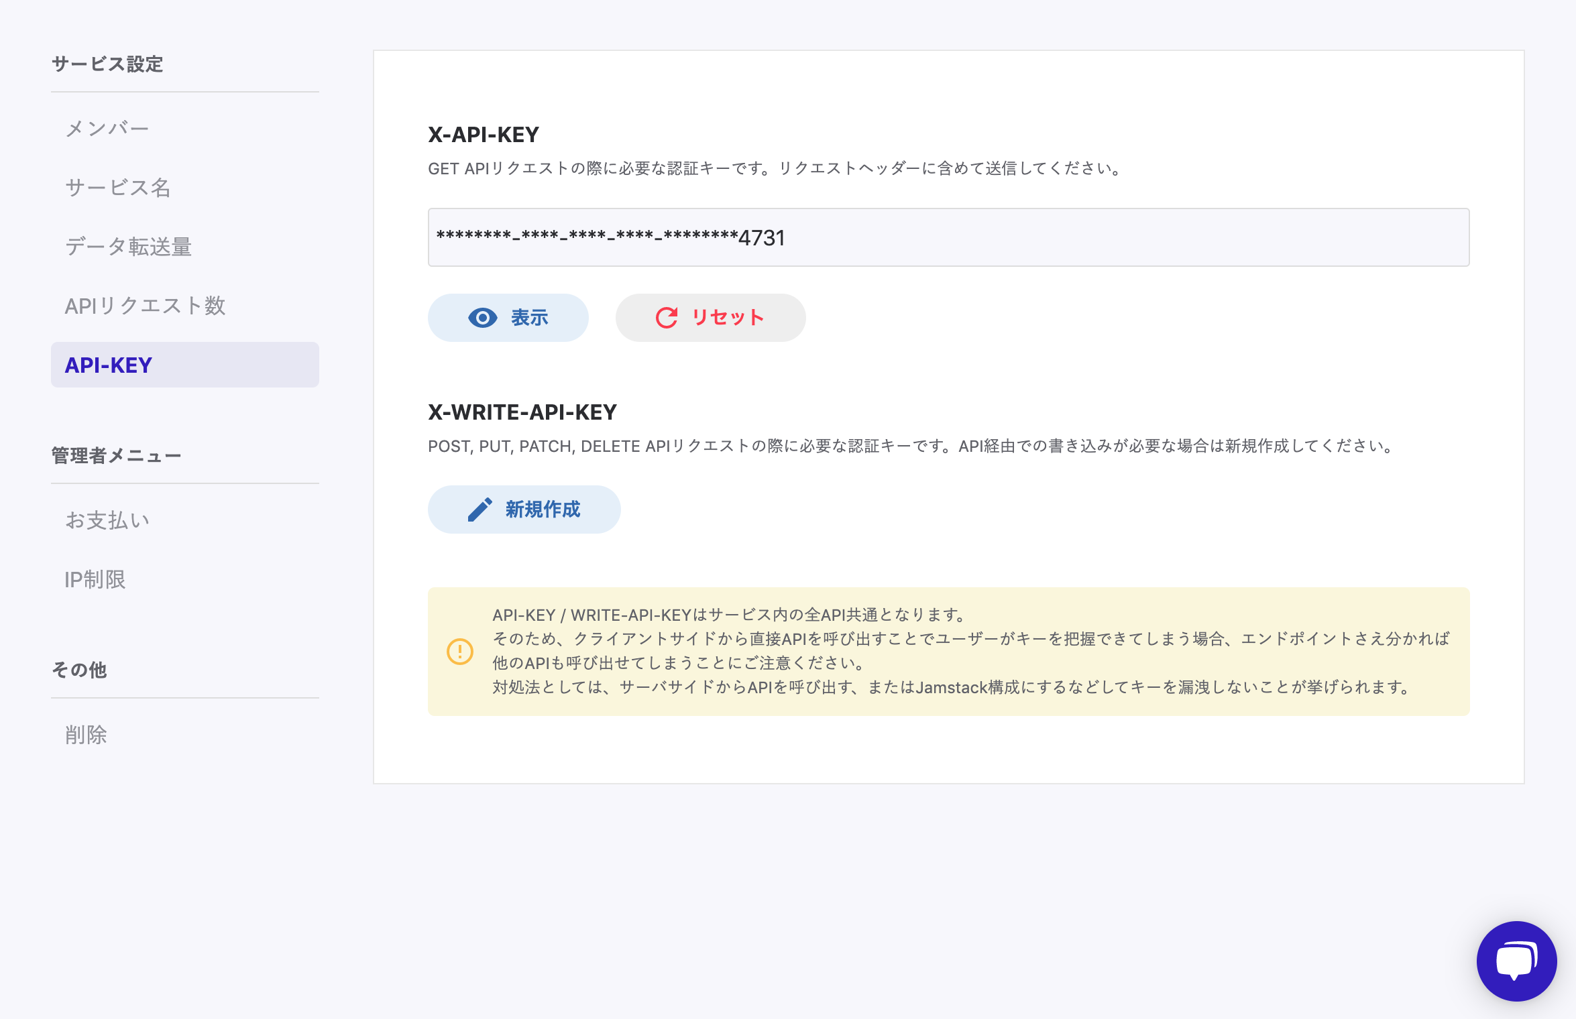
Task: Click the masked X-API-KEY field
Action: (x=948, y=237)
